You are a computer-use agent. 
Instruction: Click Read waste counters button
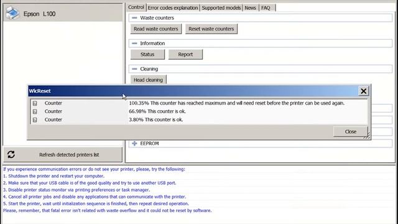[x=156, y=29]
